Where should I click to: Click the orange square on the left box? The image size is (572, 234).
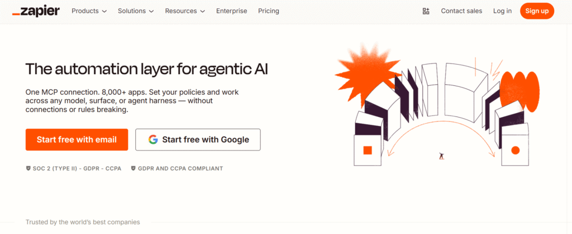[x=368, y=150]
